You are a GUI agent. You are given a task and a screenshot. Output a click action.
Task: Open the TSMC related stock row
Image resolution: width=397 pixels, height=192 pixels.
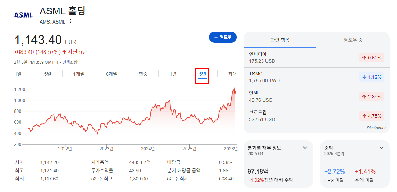point(317,77)
